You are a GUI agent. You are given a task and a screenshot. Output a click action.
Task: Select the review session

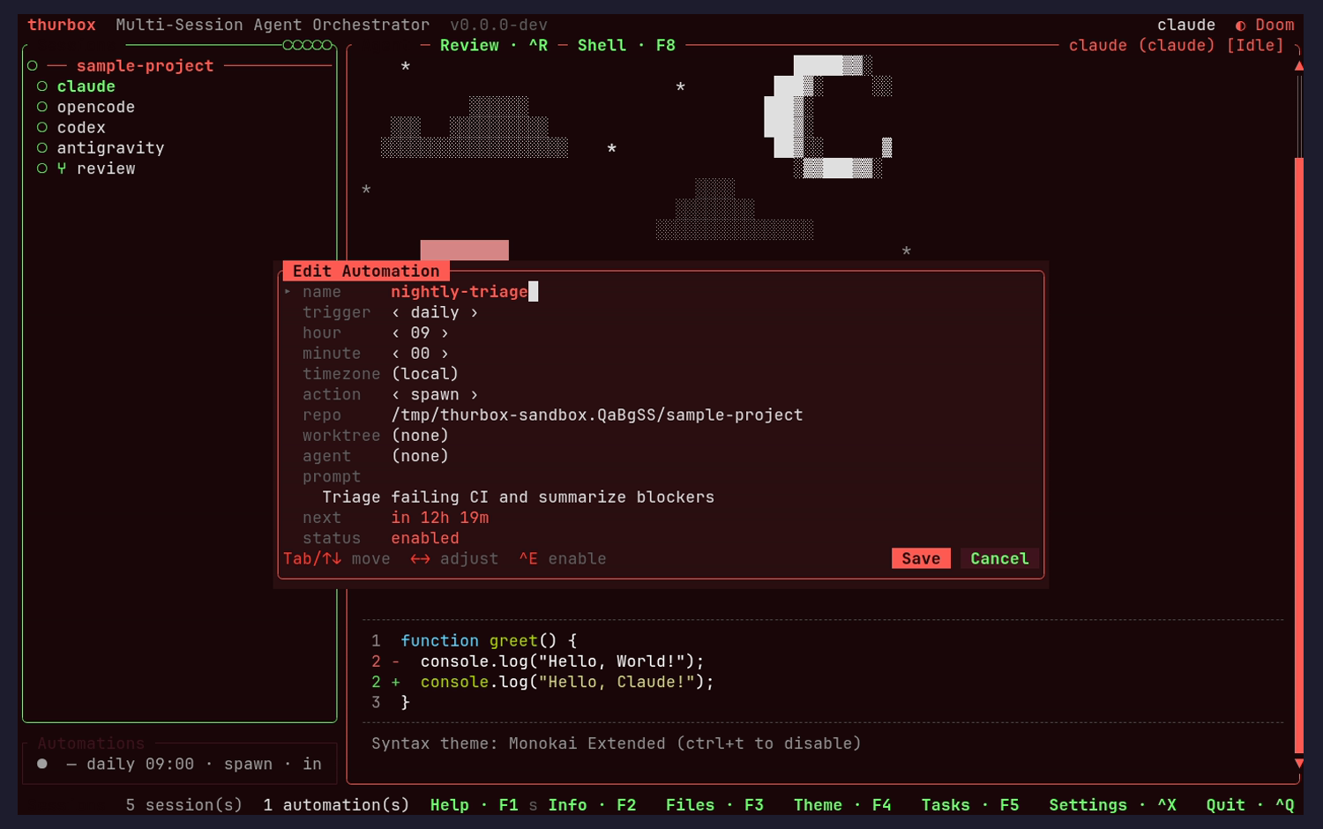coord(106,168)
